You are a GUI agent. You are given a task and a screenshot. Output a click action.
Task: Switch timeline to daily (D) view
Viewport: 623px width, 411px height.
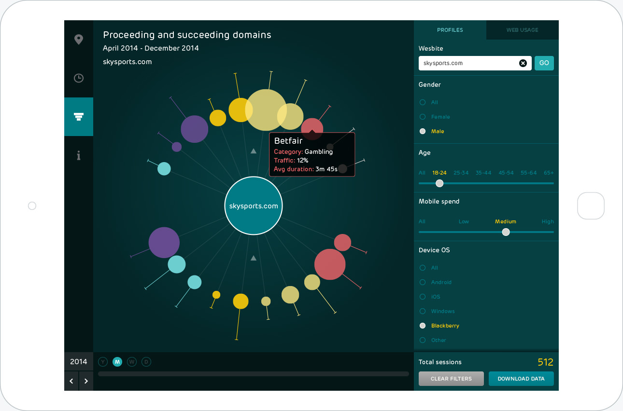click(146, 362)
